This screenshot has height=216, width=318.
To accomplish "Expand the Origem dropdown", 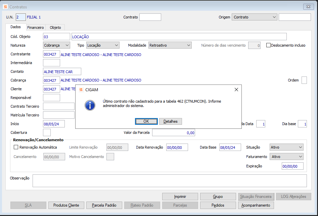I will (x=254, y=17).
